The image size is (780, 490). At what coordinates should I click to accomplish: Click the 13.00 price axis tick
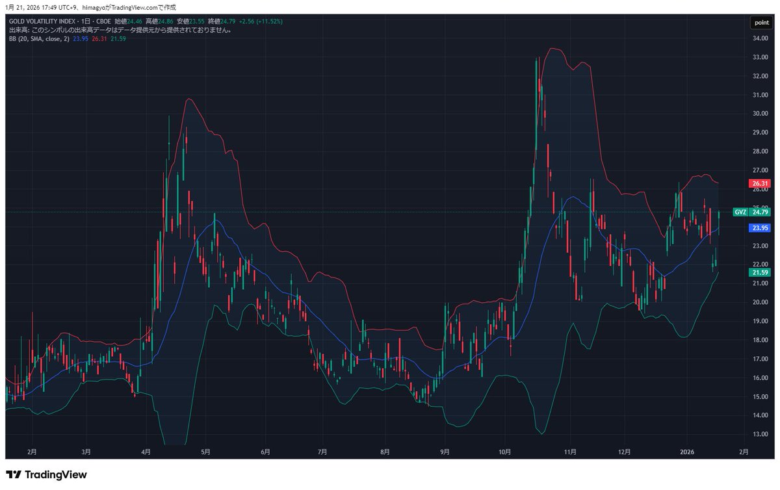760,434
